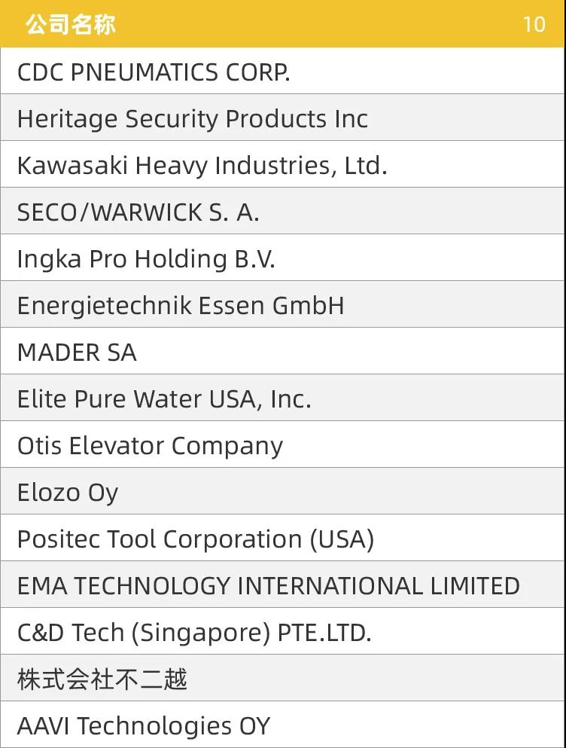566x748 pixels.
Task: Choose AAVI Technologies OY entry
Action: [283, 725]
